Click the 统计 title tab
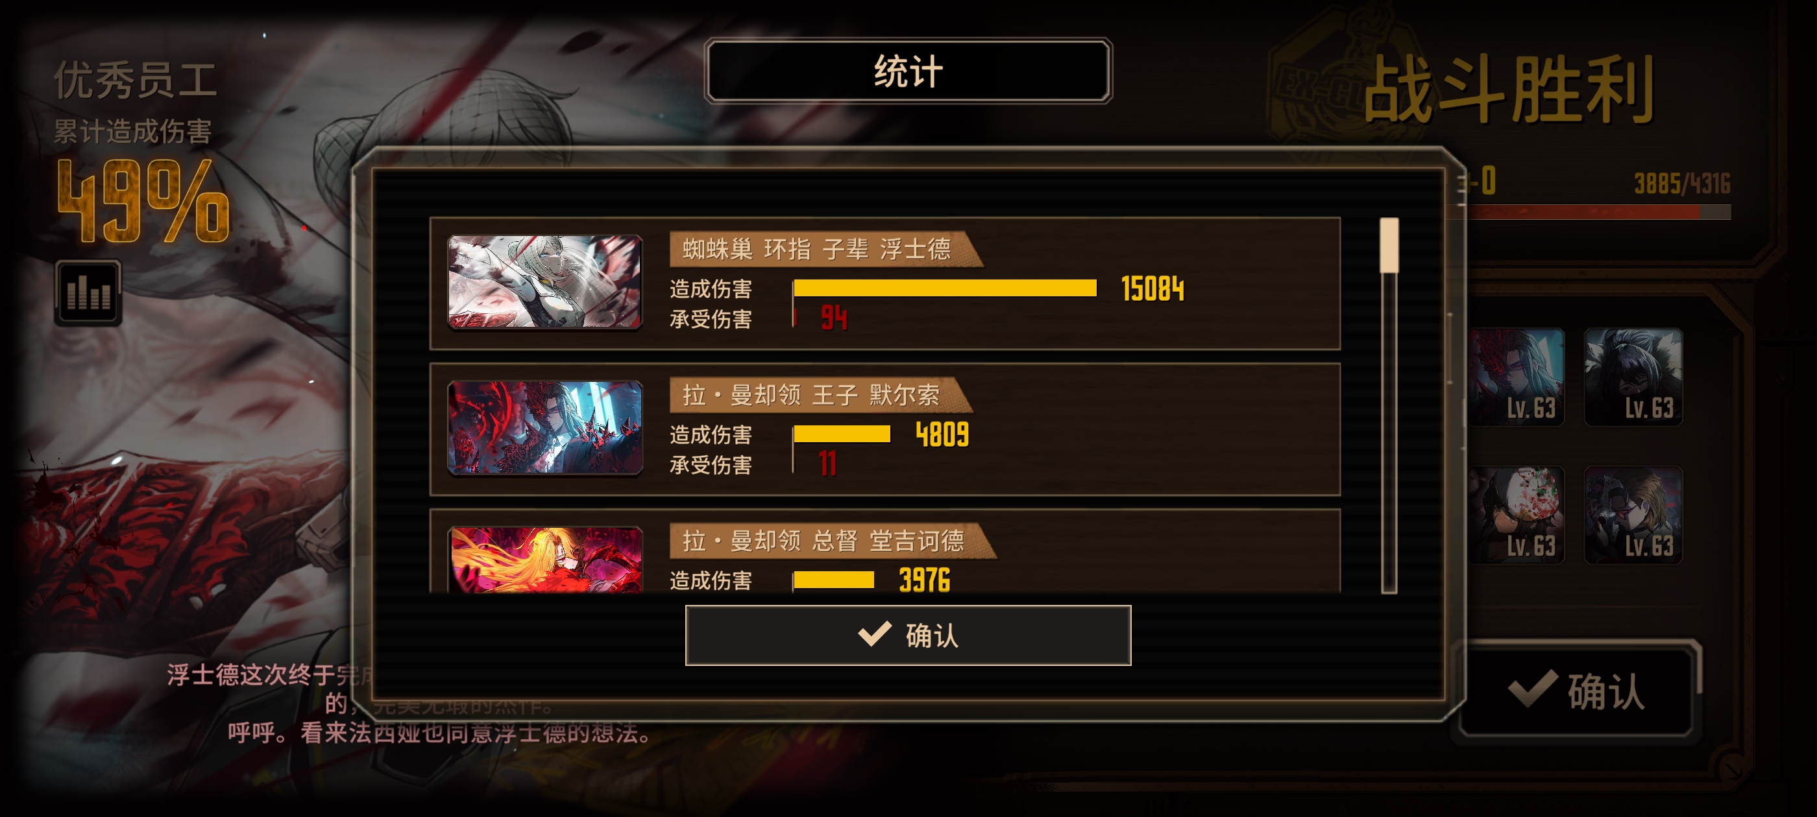The height and width of the screenshot is (817, 1817). coord(908,71)
